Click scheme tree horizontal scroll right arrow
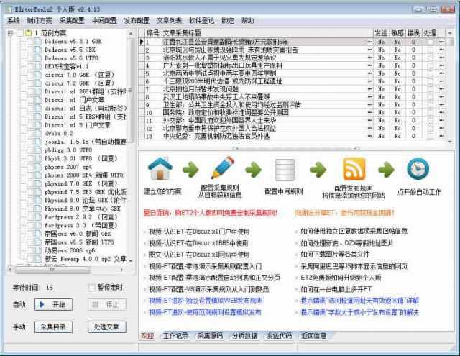This screenshot has width=460, height=356. click(x=121, y=270)
